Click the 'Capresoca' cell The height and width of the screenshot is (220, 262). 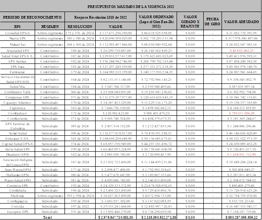[17, 108]
